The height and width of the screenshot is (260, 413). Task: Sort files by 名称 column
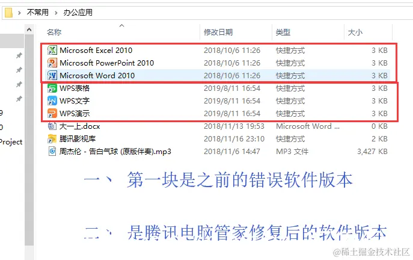pos(54,32)
